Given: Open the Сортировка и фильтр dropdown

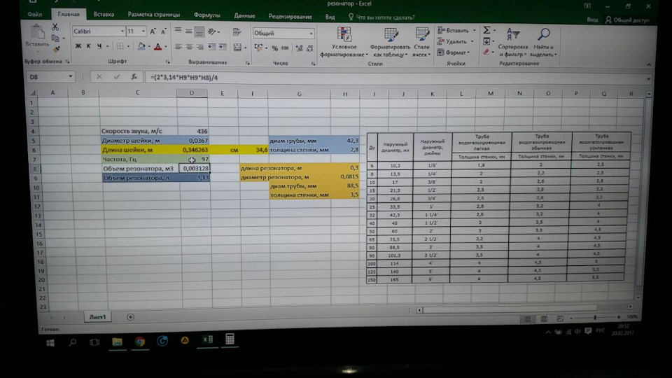Looking at the screenshot, I should pyautogui.click(x=512, y=43).
